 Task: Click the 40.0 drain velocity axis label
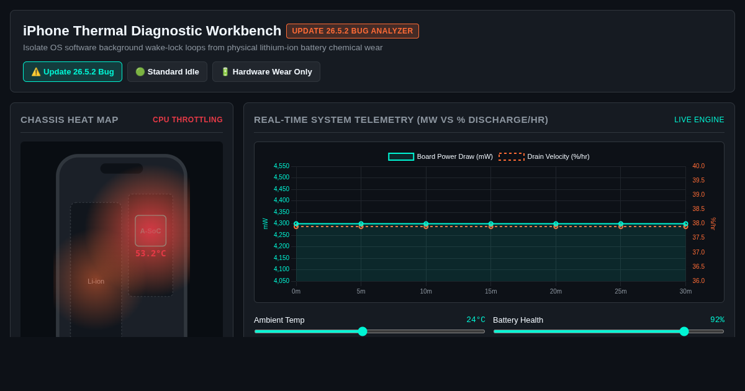coord(698,166)
